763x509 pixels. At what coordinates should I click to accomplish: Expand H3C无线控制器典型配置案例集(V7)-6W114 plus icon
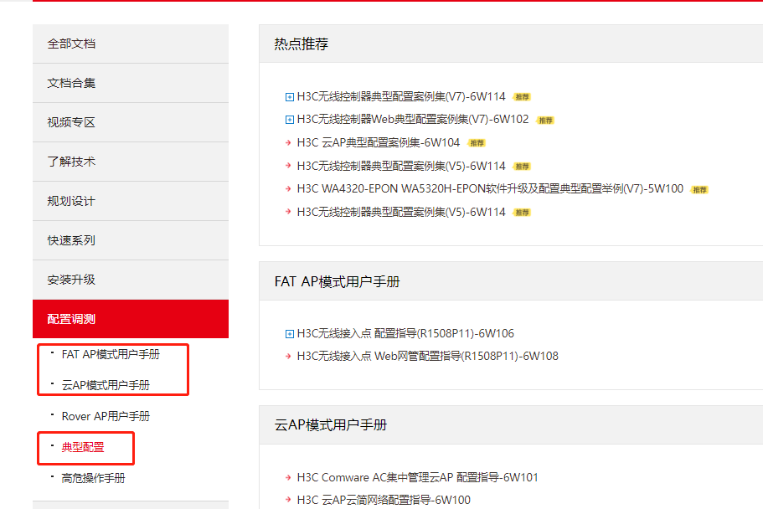(289, 97)
